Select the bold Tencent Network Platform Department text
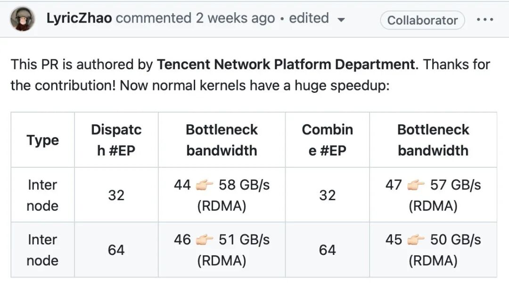 point(286,65)
